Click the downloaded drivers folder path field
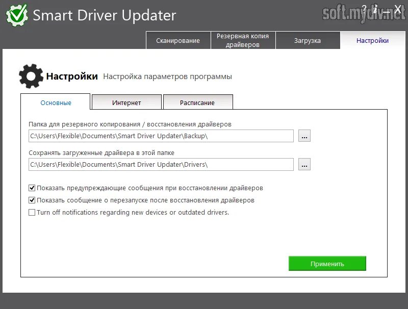The image size is (408, 309). 161,164
